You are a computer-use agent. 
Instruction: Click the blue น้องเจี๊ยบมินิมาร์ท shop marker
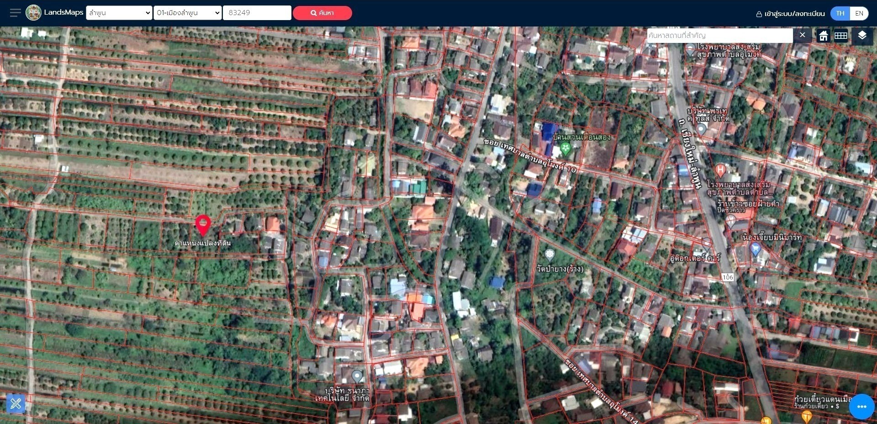coord(755,249)
